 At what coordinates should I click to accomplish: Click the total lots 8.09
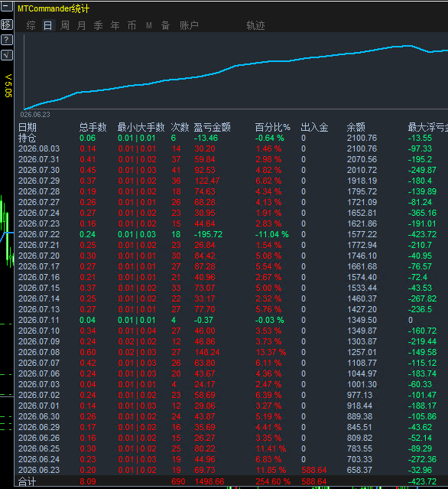pyautogui.click(x=88, y=482)
